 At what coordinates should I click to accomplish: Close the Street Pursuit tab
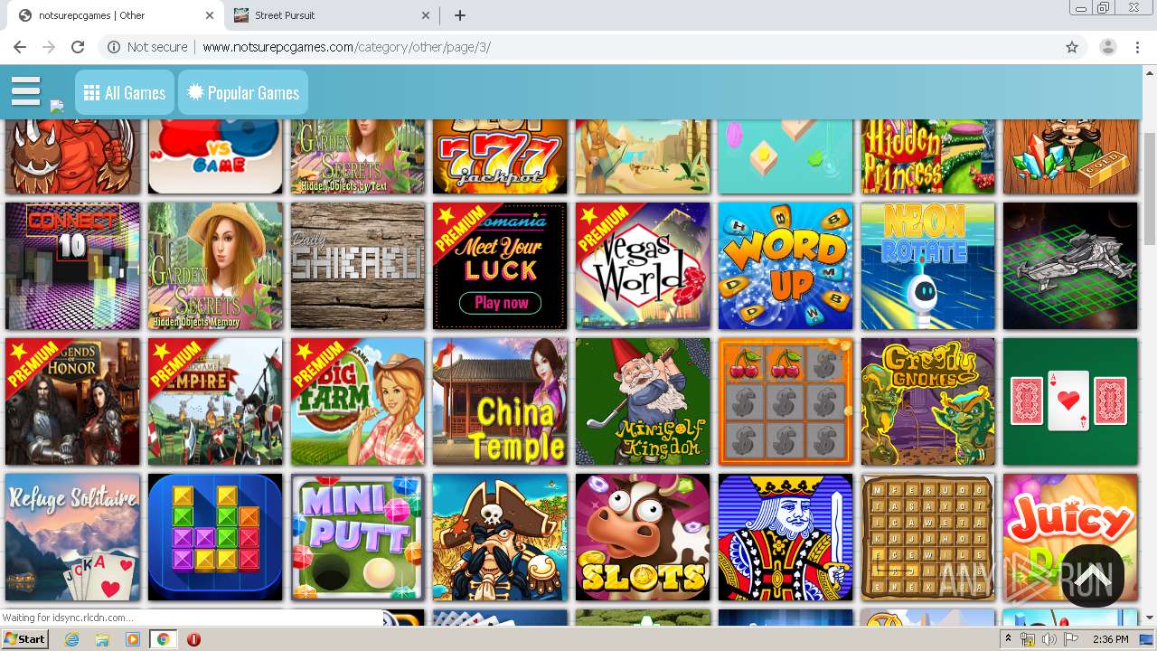(427, 15)
